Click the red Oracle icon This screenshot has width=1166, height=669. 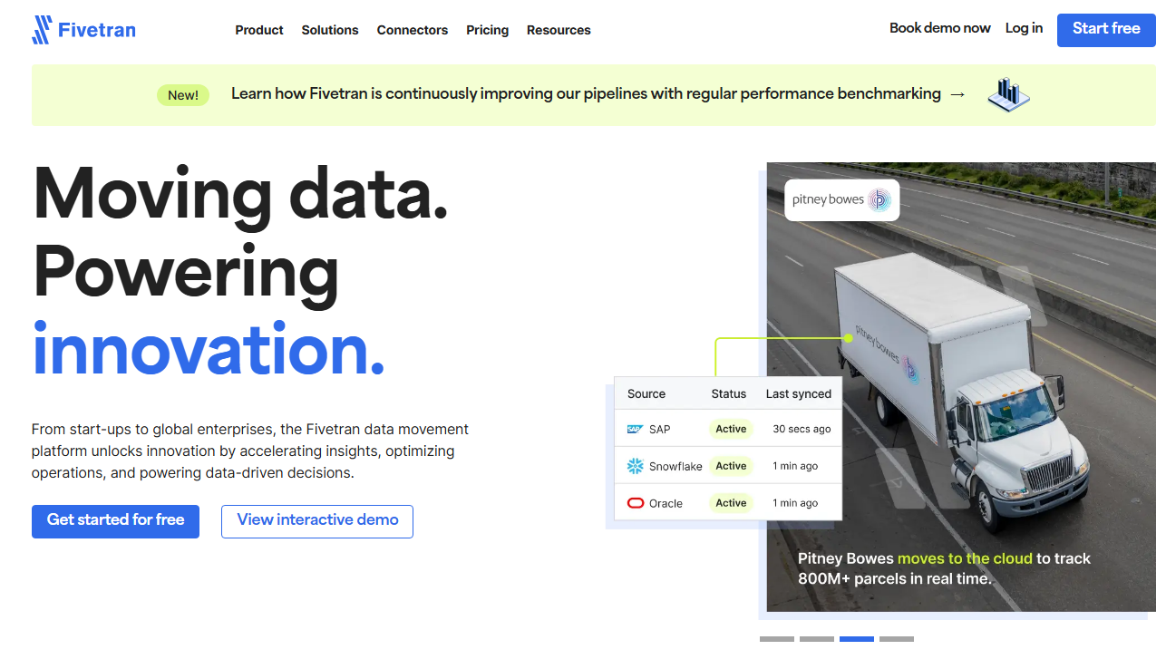tap(635, 503)
